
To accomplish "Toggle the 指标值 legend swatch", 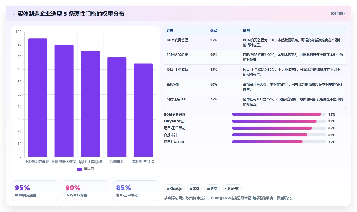I will pos(79,169).
